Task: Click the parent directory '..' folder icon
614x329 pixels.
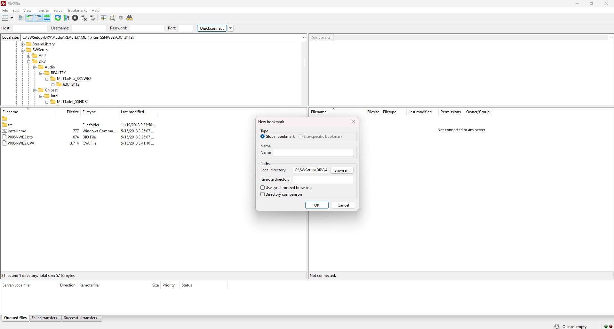Action: tap(4, 119)
